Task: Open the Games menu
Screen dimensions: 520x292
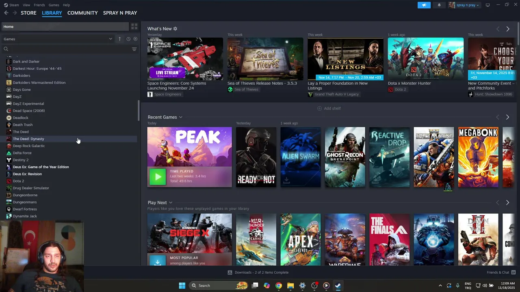Action: (x=54, y=5)
